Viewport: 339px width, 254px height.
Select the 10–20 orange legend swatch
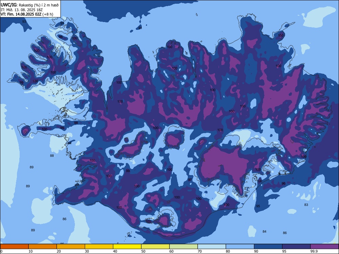click(43, 247)
